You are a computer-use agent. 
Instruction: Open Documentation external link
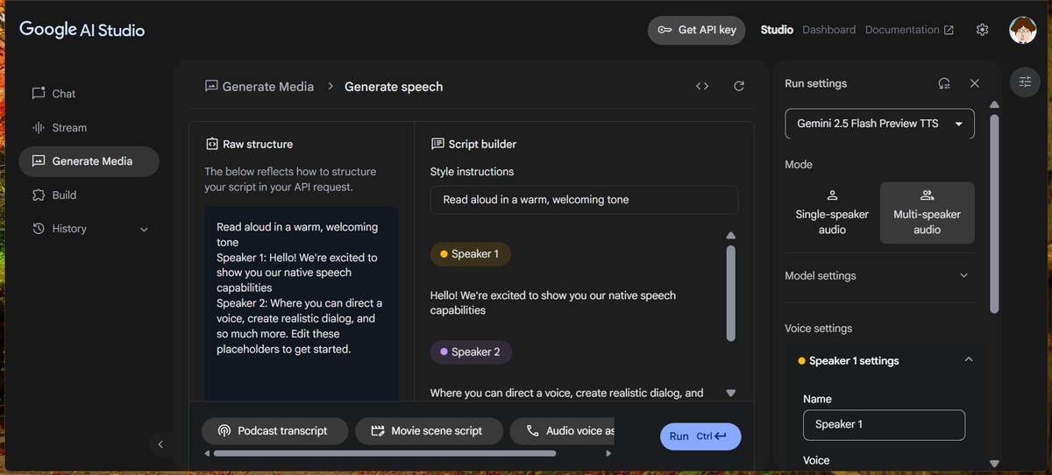pos(909,30)
